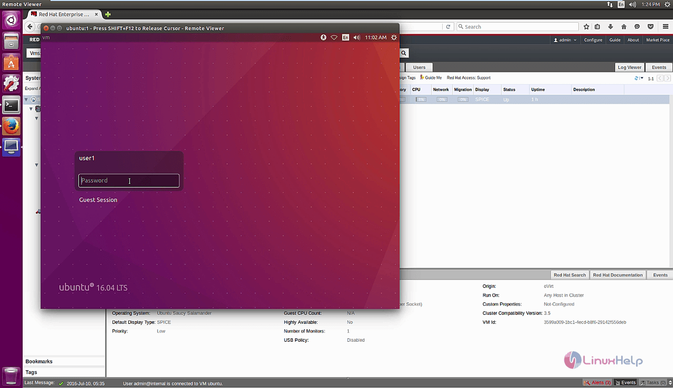Open Ubuntu Dash from the launcher
The width and height of the screenshot is (673, 388).
(11, 21)
